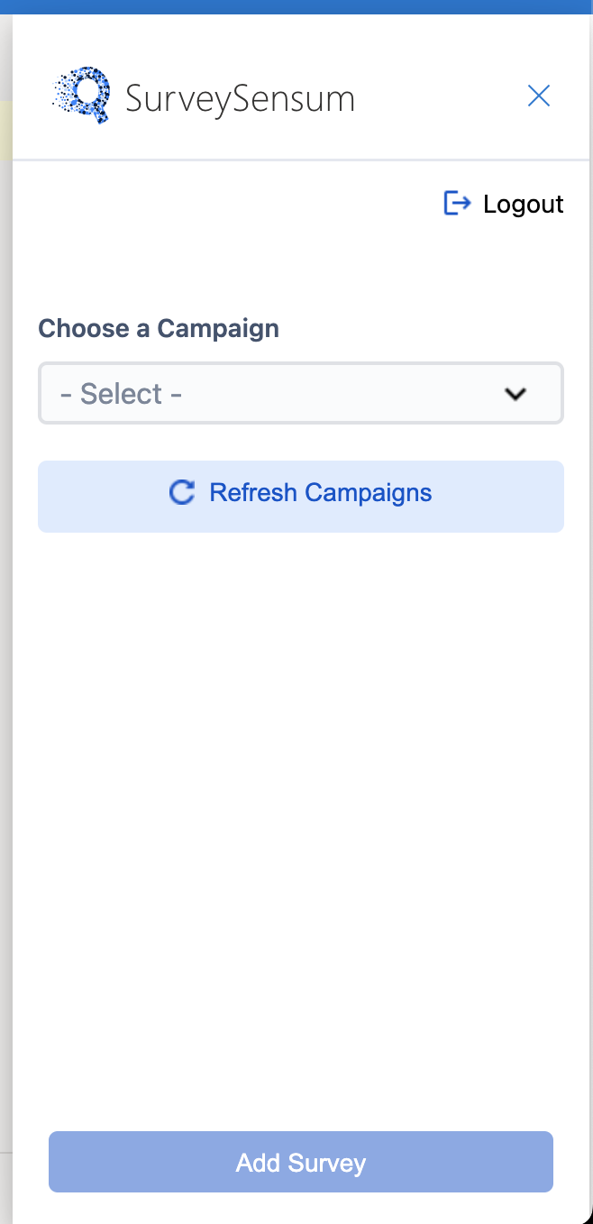The height and width of the screenshot is (1224, 593).
Task: Click the sign-out door icon beside Logout
Action: [458, 204]
